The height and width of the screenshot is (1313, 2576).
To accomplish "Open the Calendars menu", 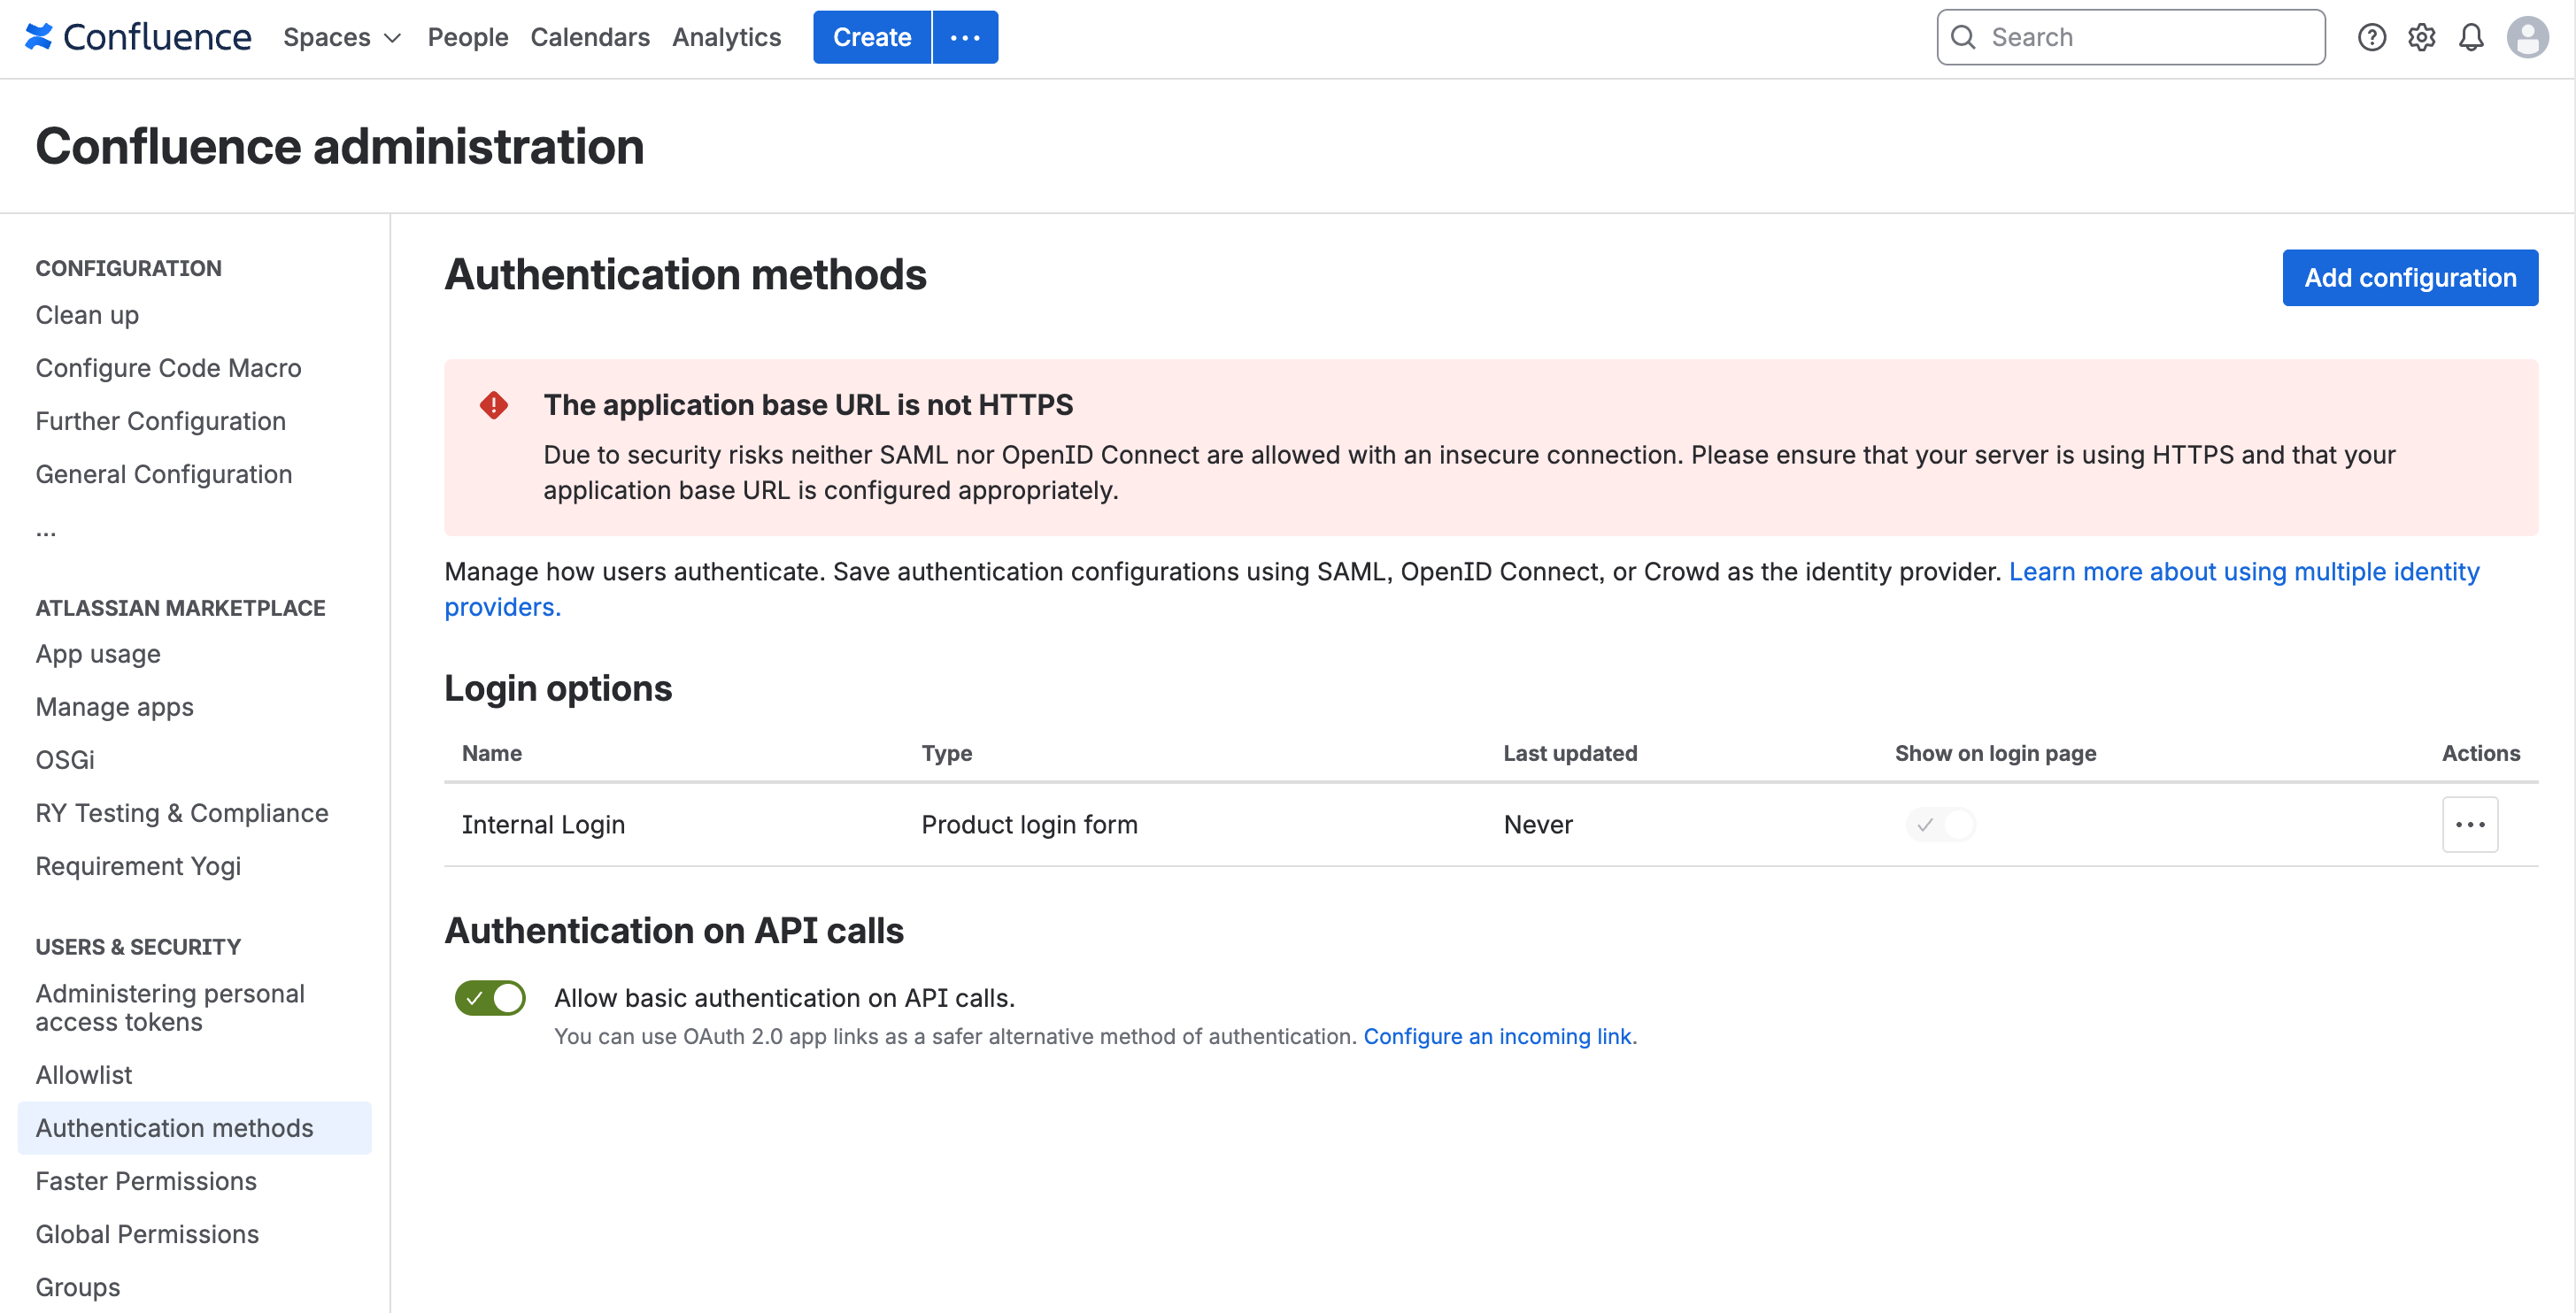I will click(590, 37).
